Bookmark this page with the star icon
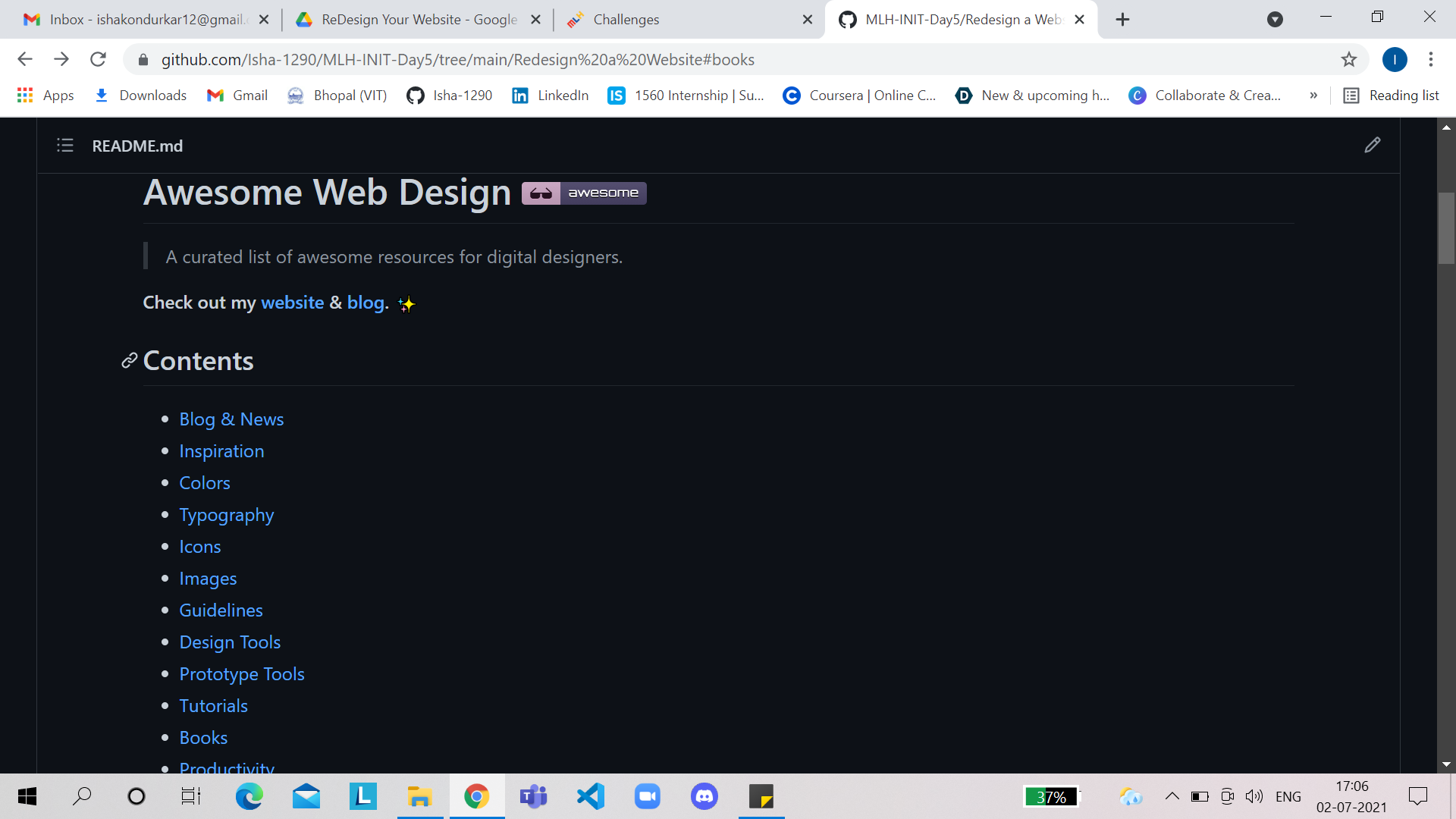 pos(1349,59)
